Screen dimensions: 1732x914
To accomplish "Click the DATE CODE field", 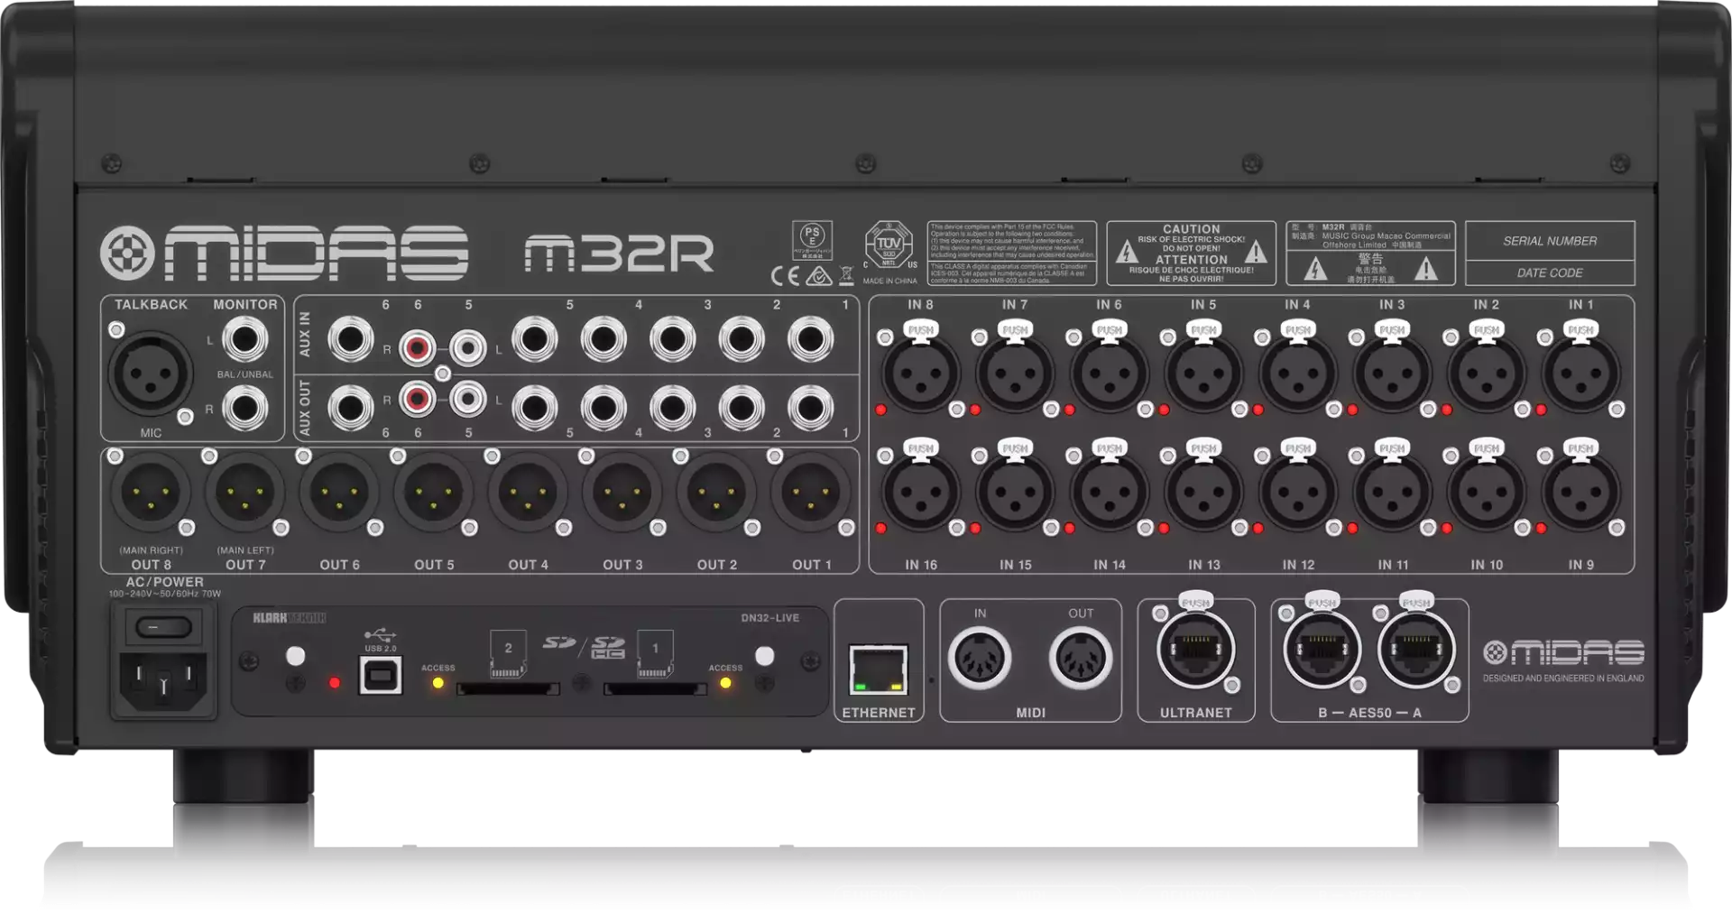I will [x=1550, y=272].
